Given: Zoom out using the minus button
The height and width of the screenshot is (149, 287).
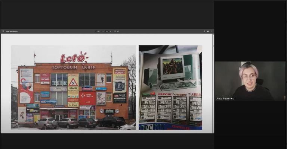Looking at the screenshot, I should point(103,31).
